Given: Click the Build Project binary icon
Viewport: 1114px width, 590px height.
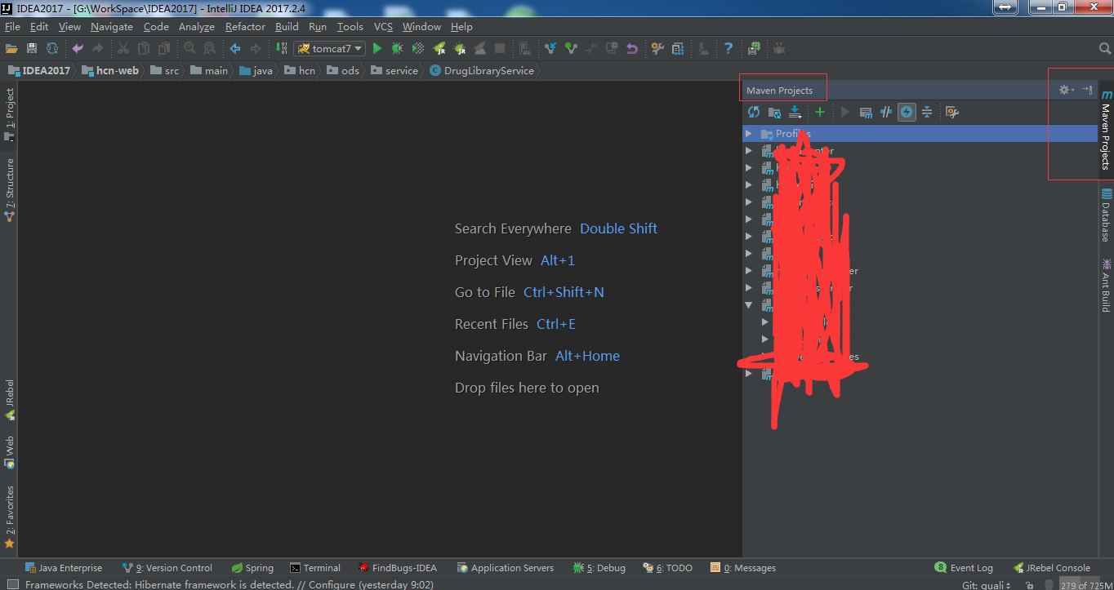Looking at the screenshot, I should tap(282, 49).
